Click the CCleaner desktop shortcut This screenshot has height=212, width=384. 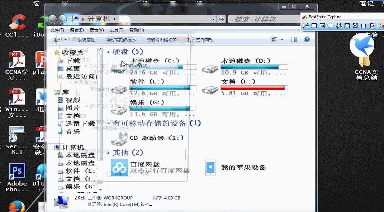click(x=16, y=22)
